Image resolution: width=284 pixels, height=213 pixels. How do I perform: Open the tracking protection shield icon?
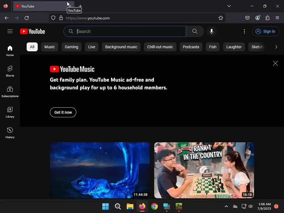pyautogui.click(x=53, y=18)
